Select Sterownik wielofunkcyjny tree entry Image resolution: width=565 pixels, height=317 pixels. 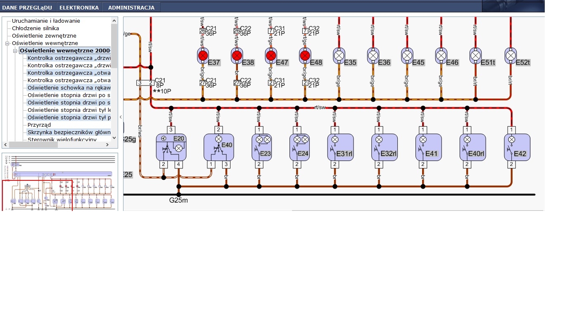[x=62, y=140]
